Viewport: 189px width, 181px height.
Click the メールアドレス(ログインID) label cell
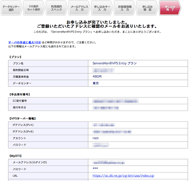[48, 162]
